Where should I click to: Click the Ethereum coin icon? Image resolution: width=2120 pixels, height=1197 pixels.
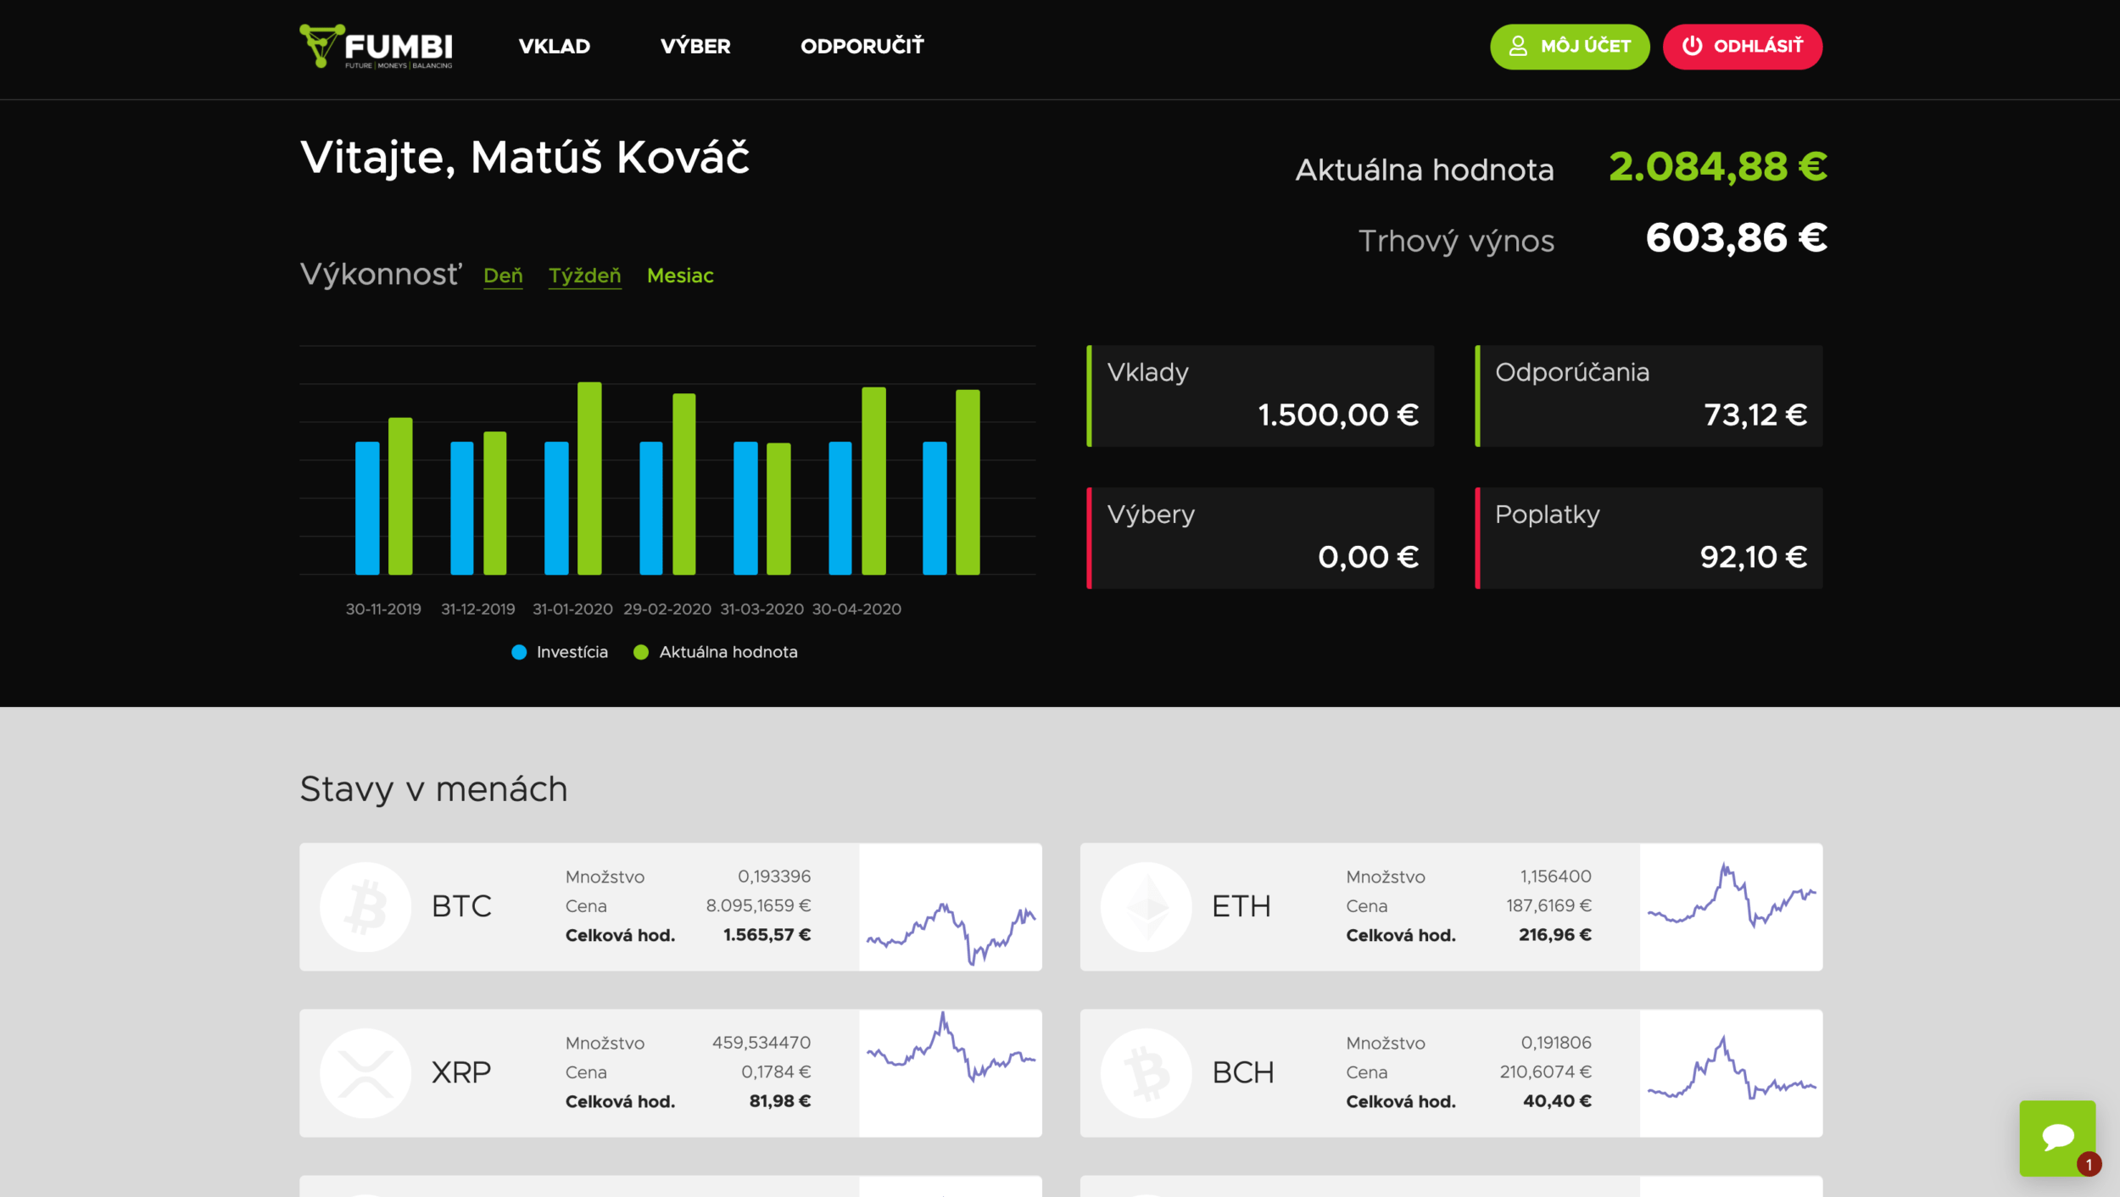[x=1146, y=906]
